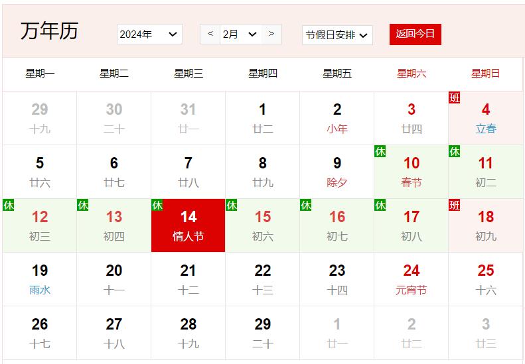Click the 休 badge on February 17

click(x=380, y=206)
